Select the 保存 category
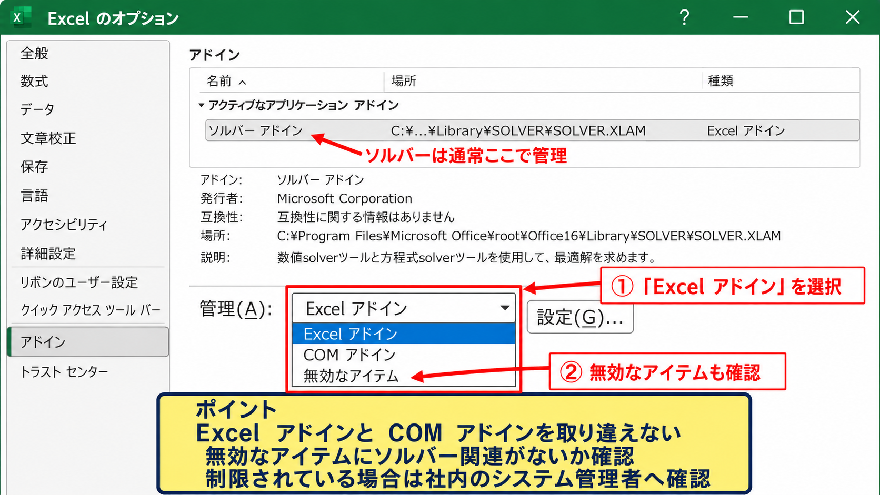 coord(34,166)
